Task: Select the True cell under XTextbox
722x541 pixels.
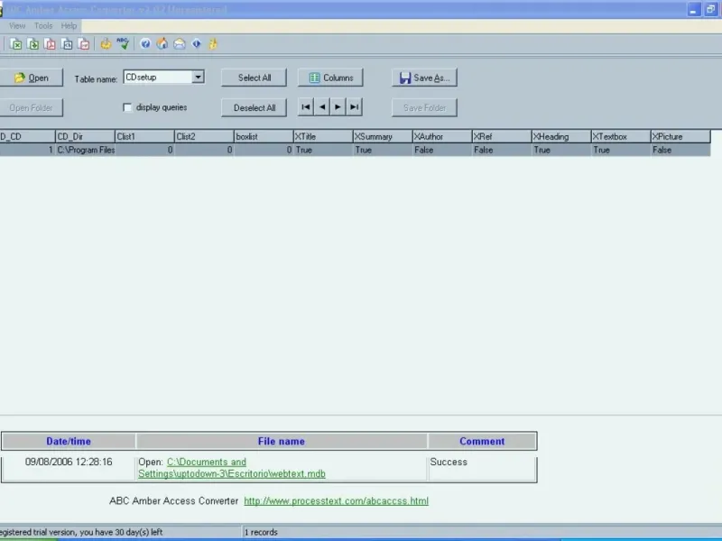Action: [621, 150]
